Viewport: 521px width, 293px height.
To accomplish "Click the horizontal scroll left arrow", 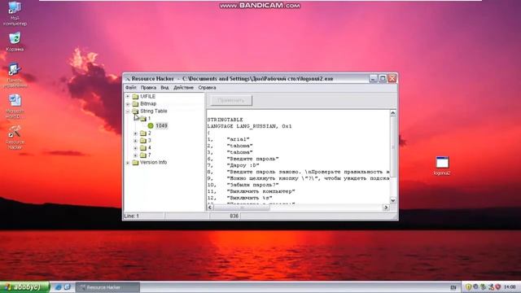I will coord(210,208).
